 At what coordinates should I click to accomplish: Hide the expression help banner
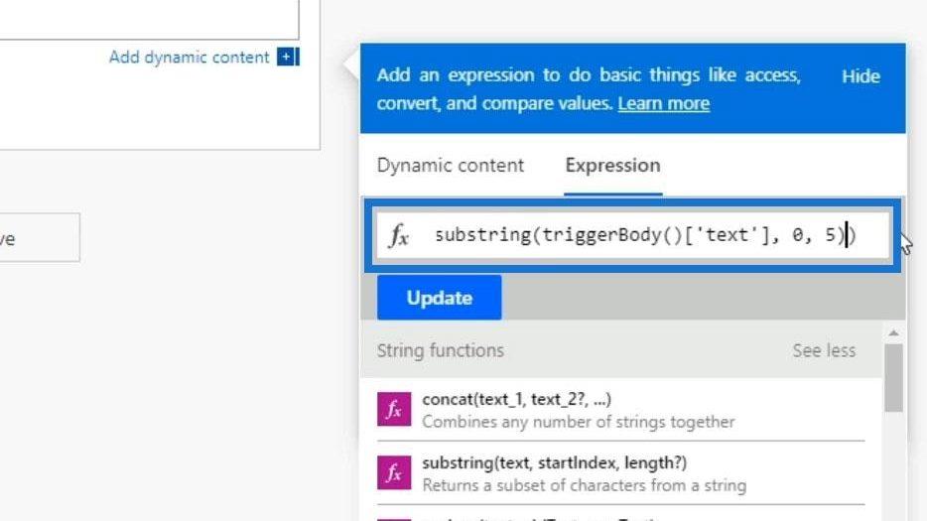pos(861,76)
